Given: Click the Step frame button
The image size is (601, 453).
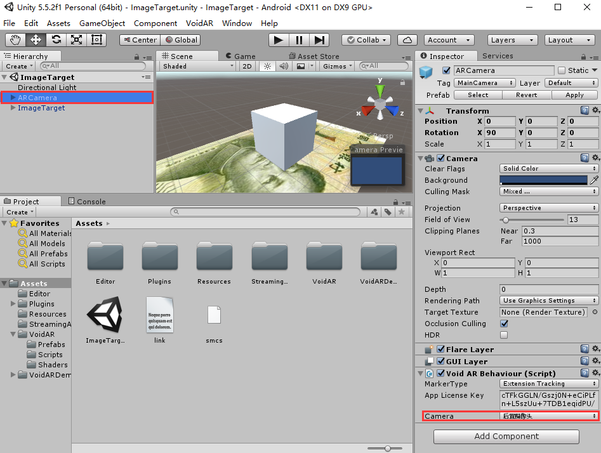Looking at the screenshot, I should click(319, 40).
